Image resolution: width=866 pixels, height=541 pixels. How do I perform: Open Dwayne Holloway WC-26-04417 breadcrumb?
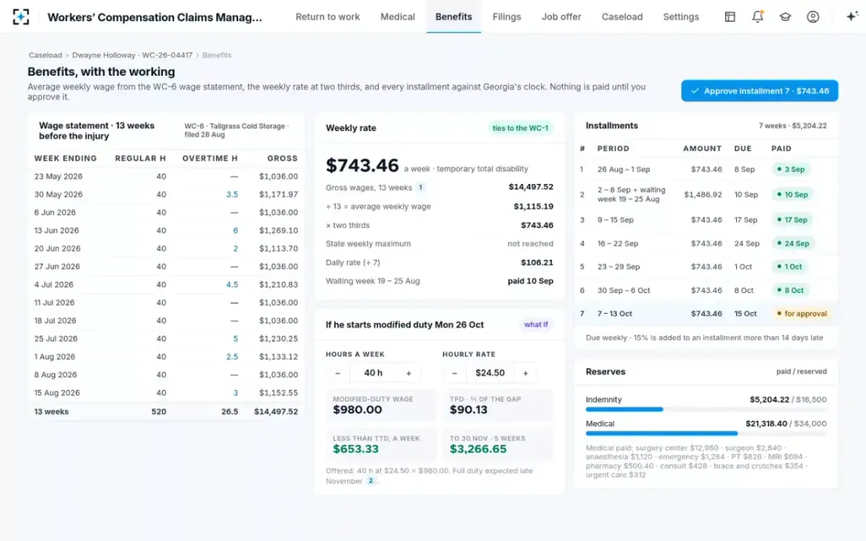coord(132,55)
